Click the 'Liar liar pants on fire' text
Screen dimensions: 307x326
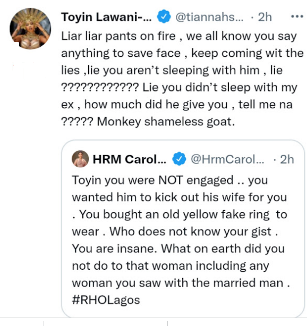click(118, 36)
